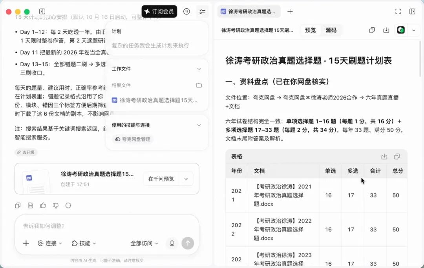424x268 pixels.
Task: Click the document scrollbar on the right
Action: (x=420, y=58)
